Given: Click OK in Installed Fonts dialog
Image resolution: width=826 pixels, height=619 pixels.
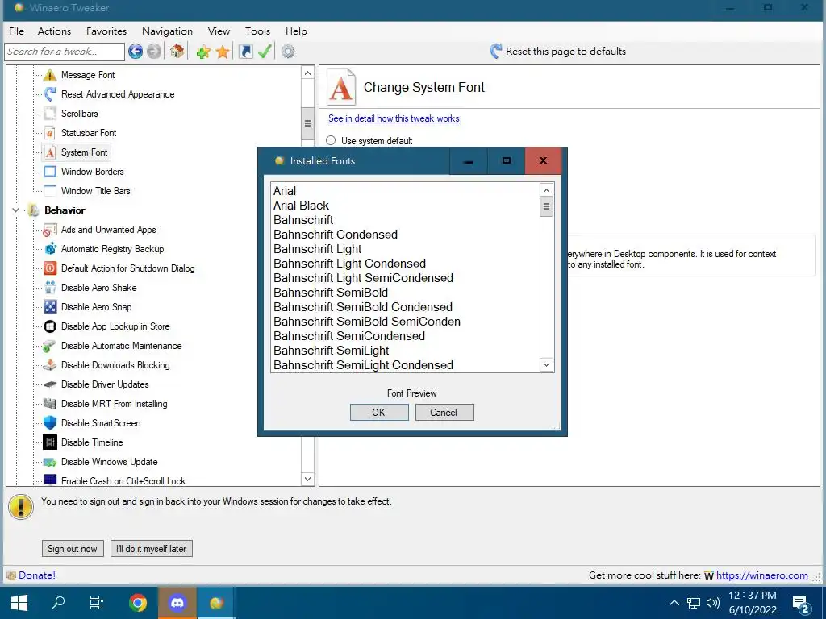Looking at the screenshot, I should tap(379, 412).
